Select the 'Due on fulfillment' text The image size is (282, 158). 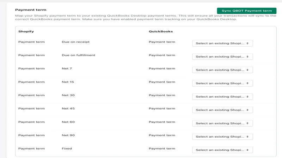pos(78,55)
